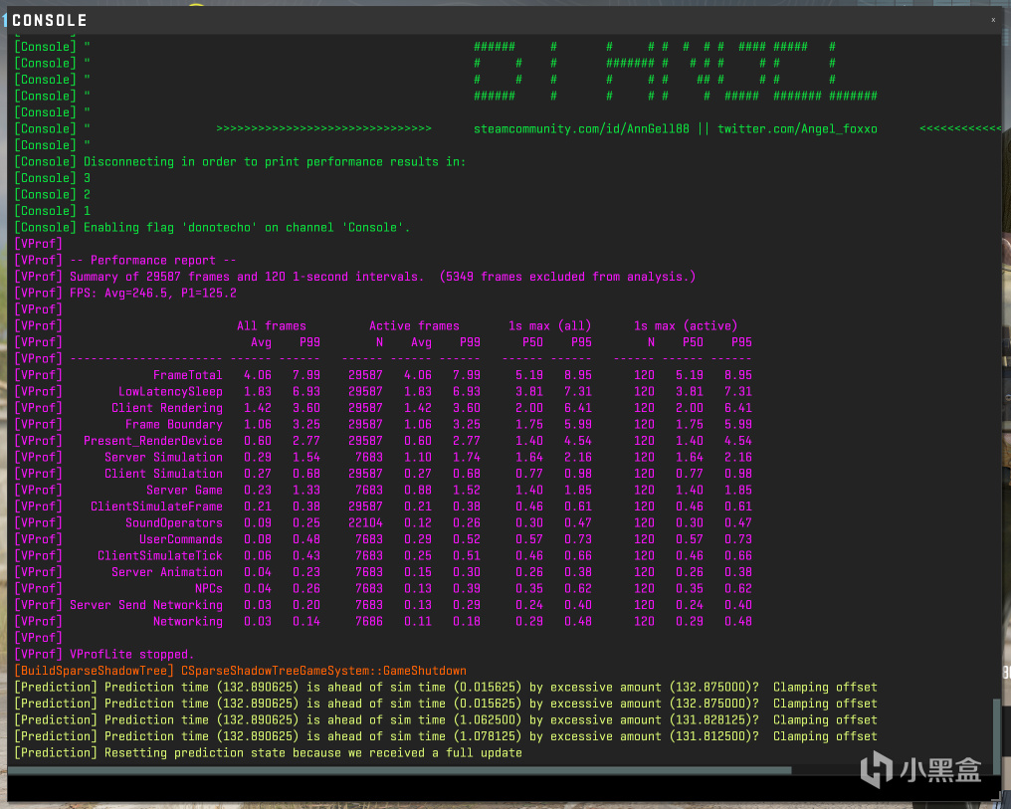
Task: Click the Server Animation row label
Action: [167, 572]
